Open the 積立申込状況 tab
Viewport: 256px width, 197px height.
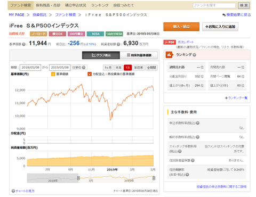[x=76, y=5]
